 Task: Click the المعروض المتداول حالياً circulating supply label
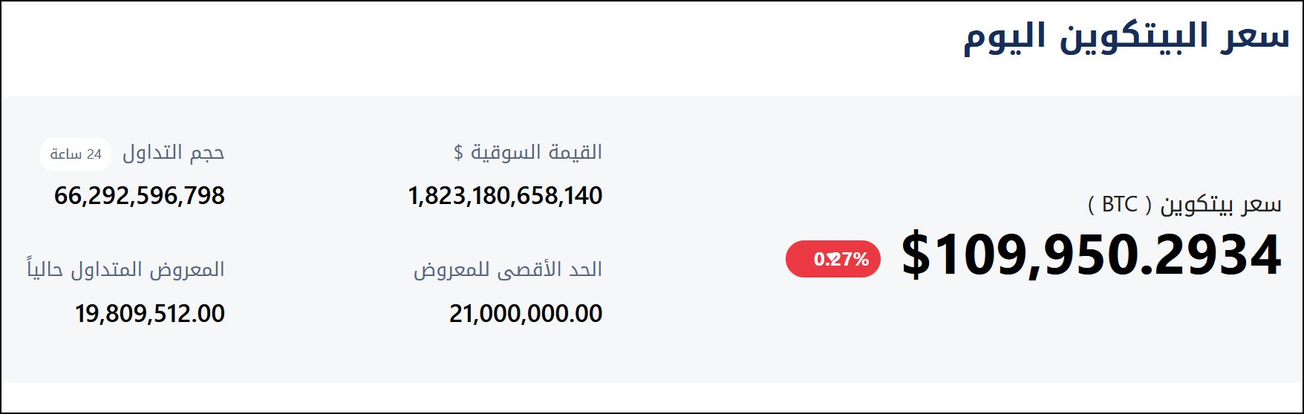(125, 269)
